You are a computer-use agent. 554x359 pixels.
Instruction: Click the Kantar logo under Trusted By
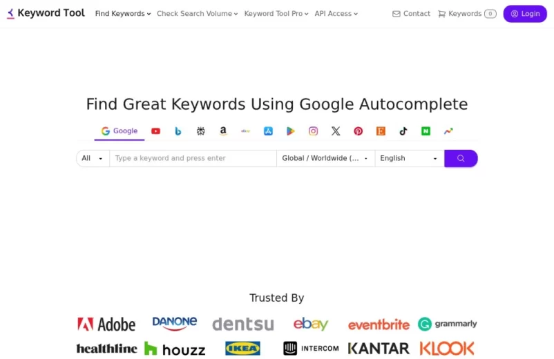point(379,349)
